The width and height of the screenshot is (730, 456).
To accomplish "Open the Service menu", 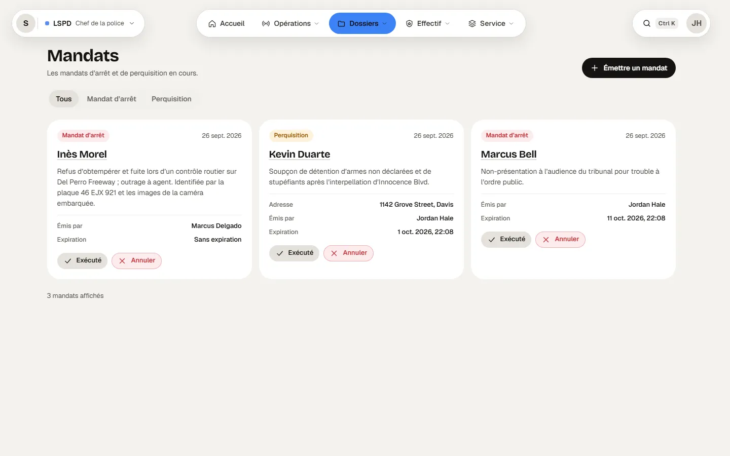I will (x=491, y=23).
